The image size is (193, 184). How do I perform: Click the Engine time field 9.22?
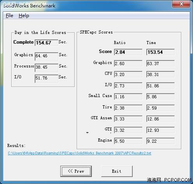click(160, 141)
